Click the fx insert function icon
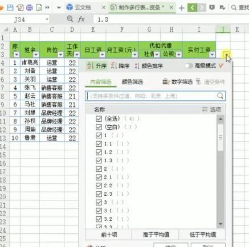This screenshot has height=247, width=249. pos(81,19)
